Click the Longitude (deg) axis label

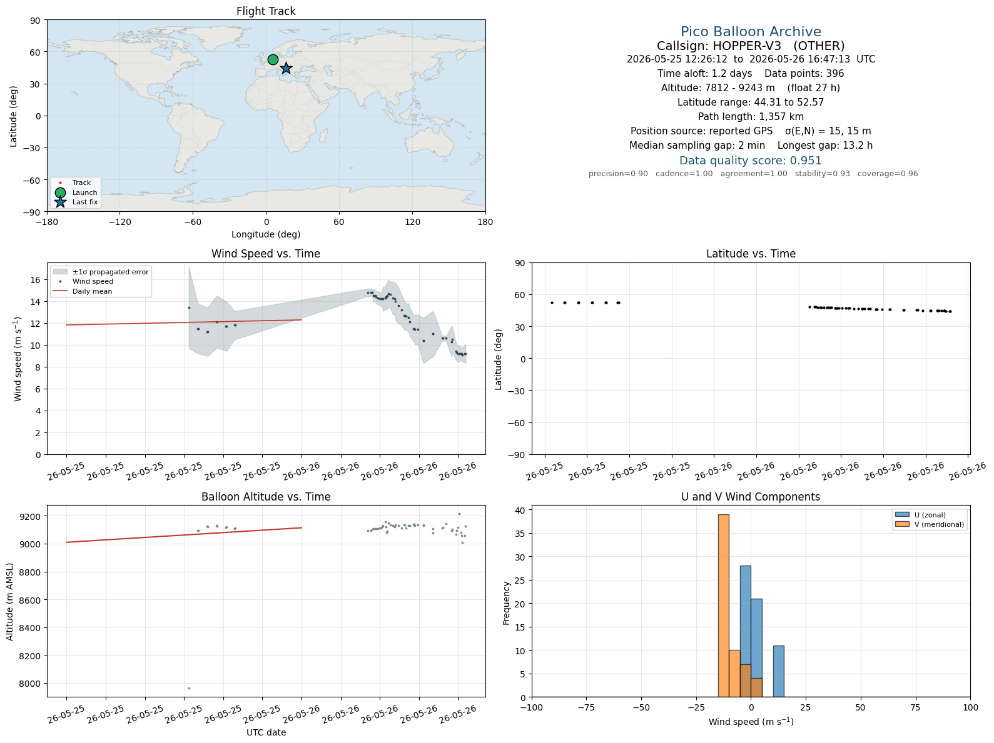click(x=266, y=234)
